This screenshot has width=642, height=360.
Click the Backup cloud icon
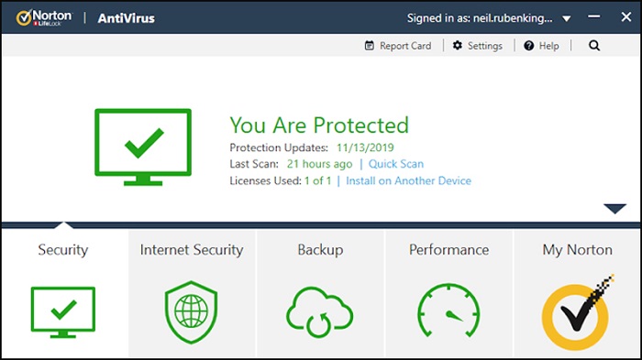[319, 312]
